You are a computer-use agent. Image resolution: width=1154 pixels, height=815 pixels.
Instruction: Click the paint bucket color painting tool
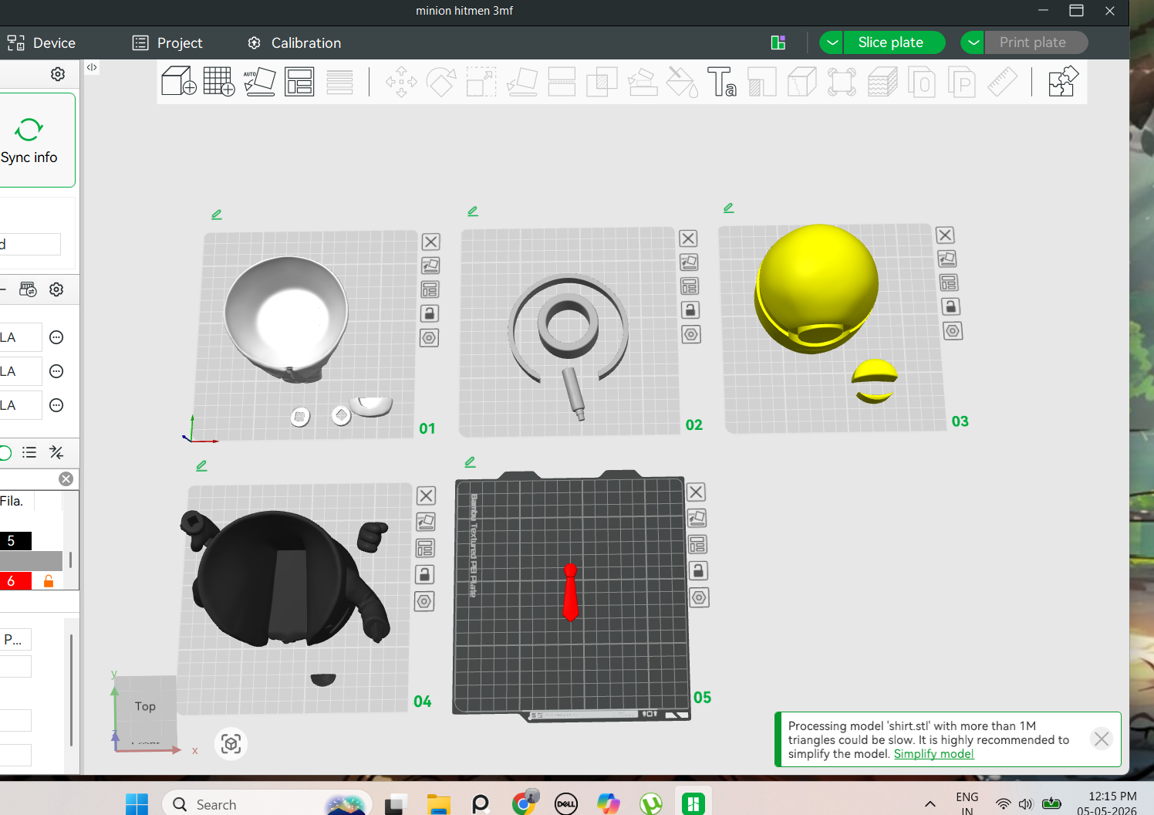tap(682, 82)
